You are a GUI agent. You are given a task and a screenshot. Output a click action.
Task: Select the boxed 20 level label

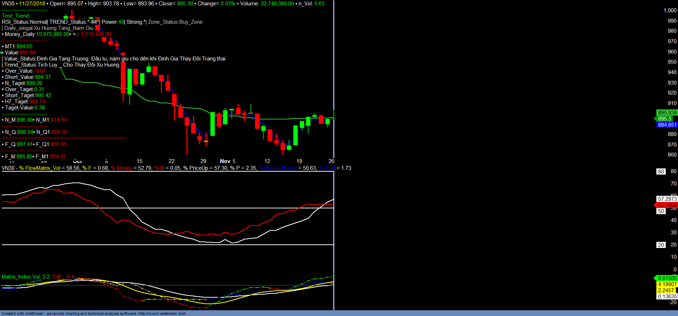(x=661, y=245)
